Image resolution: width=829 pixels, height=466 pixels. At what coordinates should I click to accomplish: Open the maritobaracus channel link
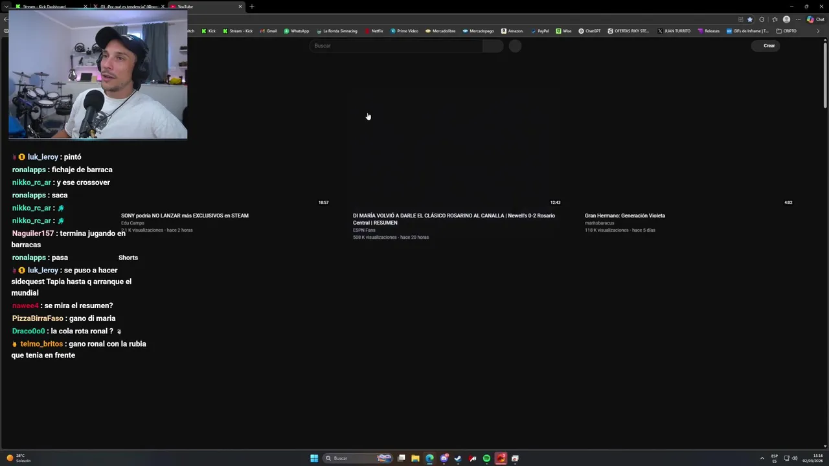599,223
